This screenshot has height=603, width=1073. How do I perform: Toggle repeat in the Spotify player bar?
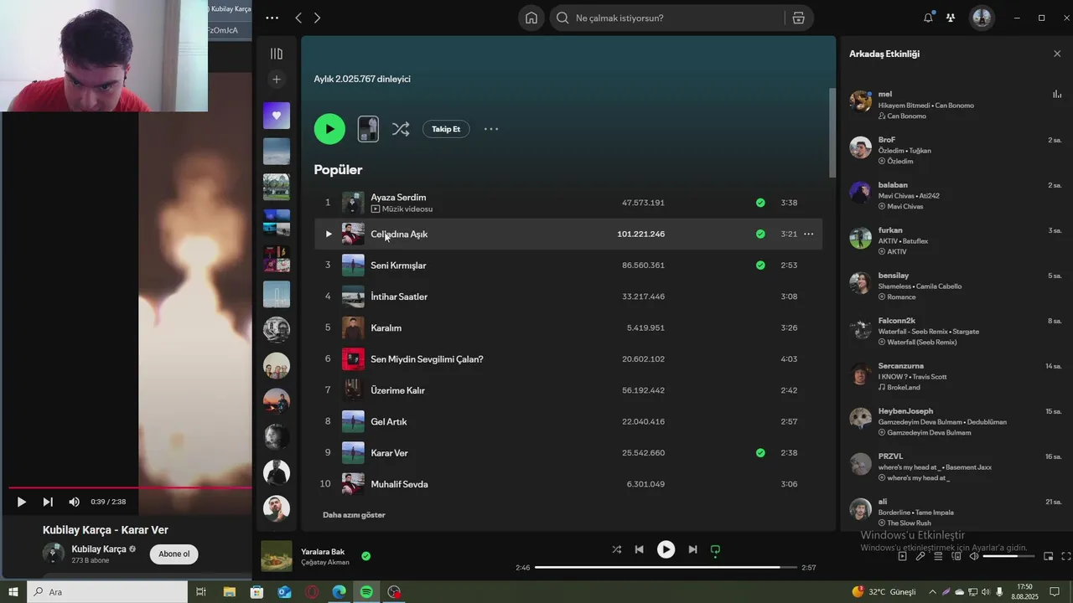(715, 549)
